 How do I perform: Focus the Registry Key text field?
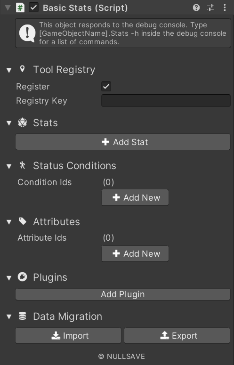tap(166, 101)
